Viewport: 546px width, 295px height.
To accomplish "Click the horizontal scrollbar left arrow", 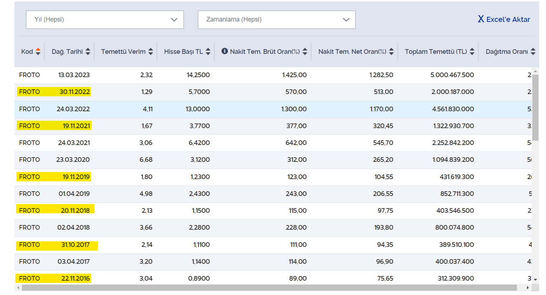I will [x=18, y=288].
